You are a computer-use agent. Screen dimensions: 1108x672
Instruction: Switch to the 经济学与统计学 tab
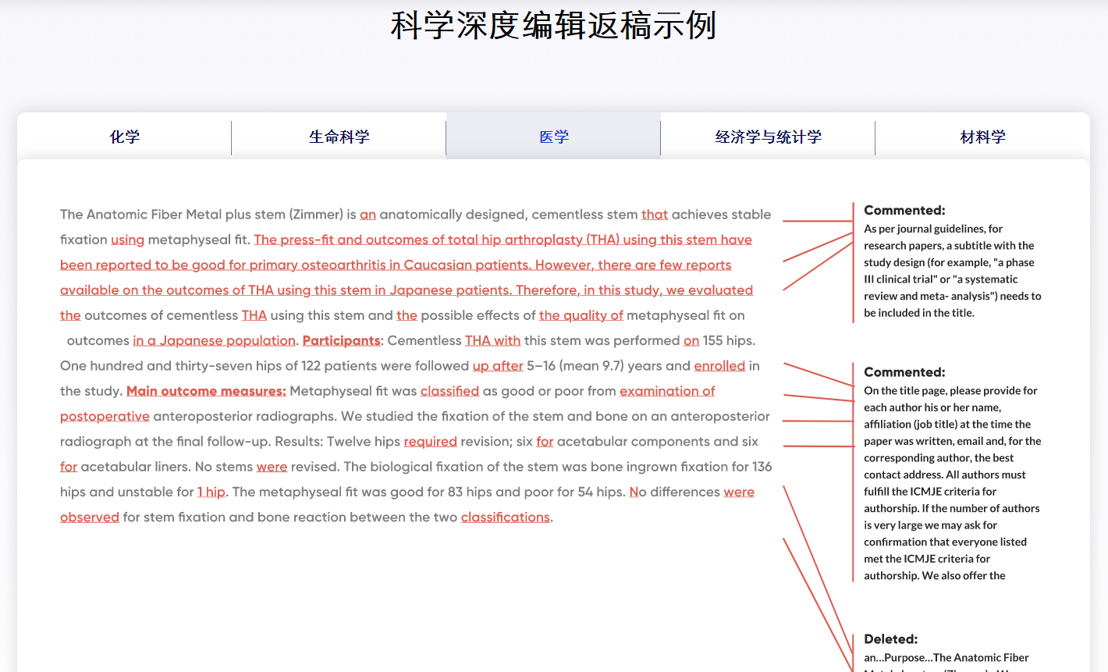pyautogui.click(x=768, y=137)
